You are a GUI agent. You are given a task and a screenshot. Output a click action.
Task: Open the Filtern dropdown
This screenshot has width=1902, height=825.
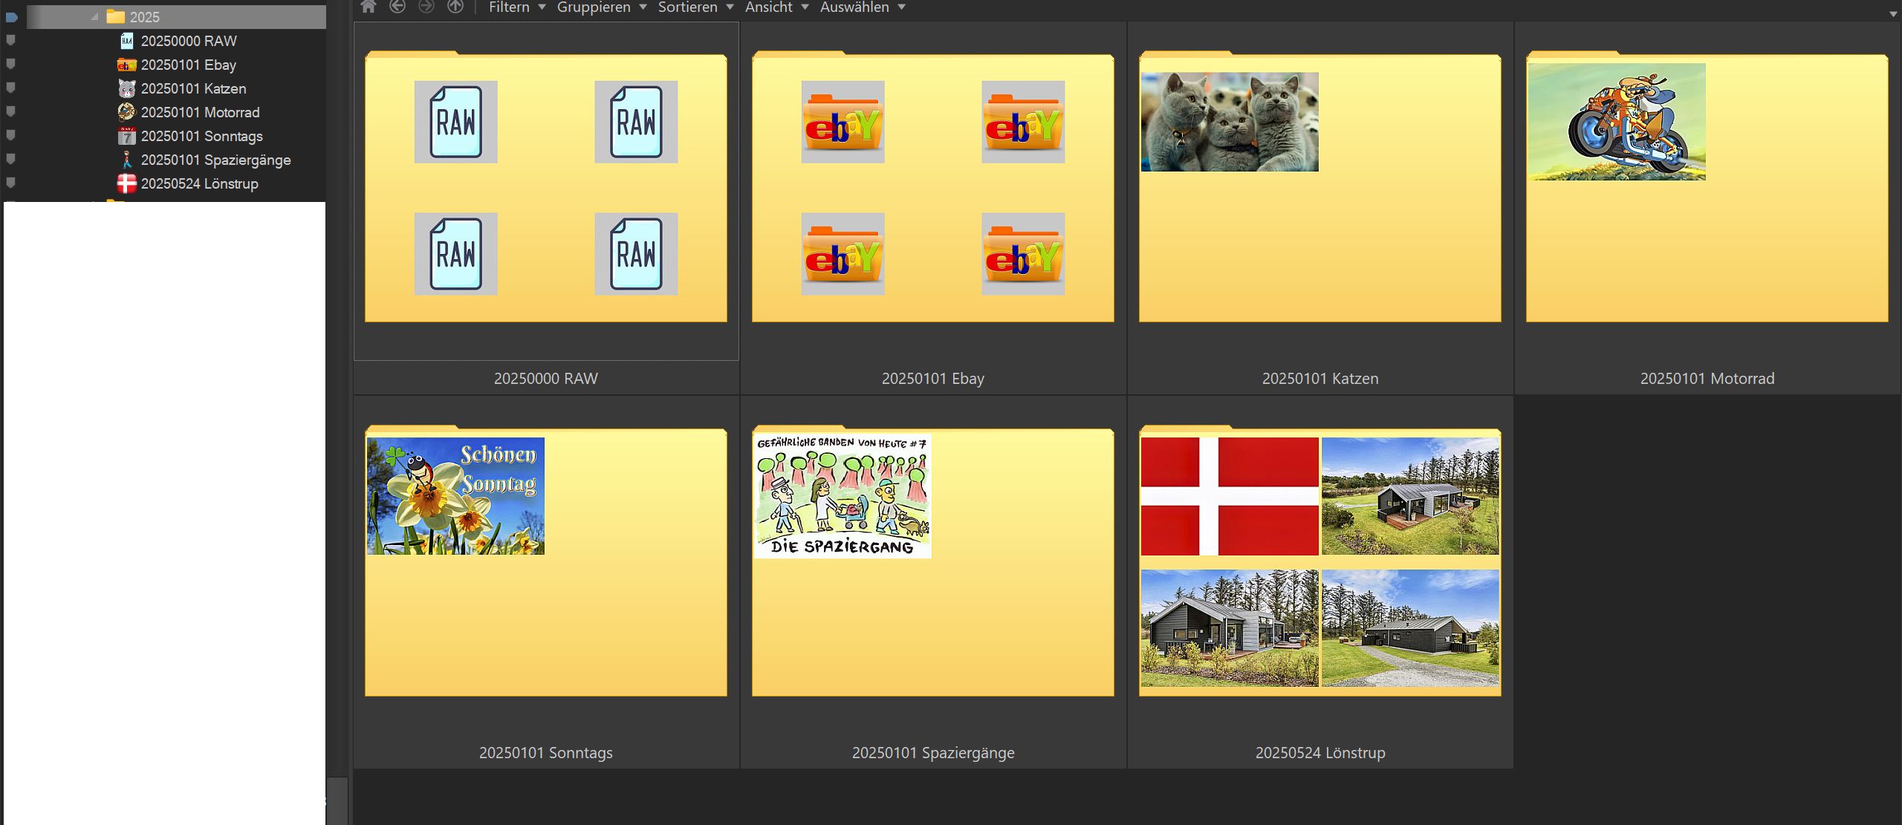pos(517,7)
